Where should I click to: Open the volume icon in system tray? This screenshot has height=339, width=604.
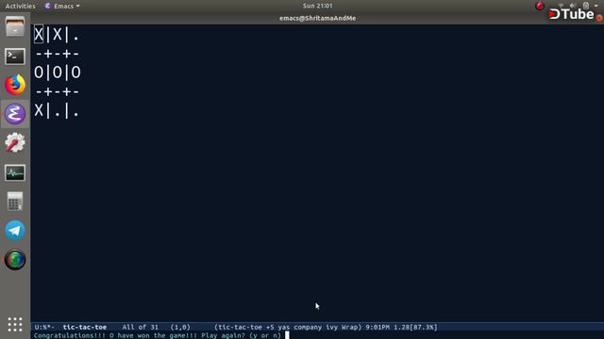(x=573, y=6)
